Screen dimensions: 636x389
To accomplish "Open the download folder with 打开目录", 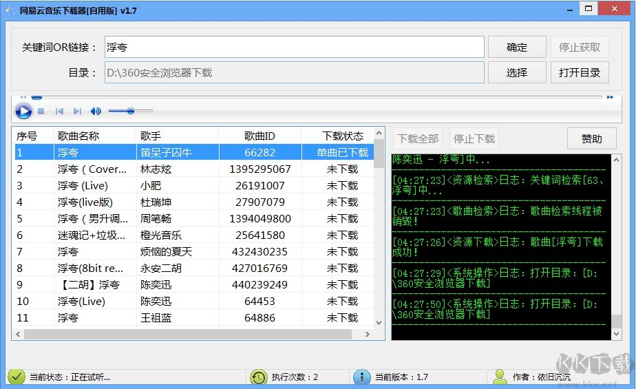I will pyautogui.click(x=579, y=72).
